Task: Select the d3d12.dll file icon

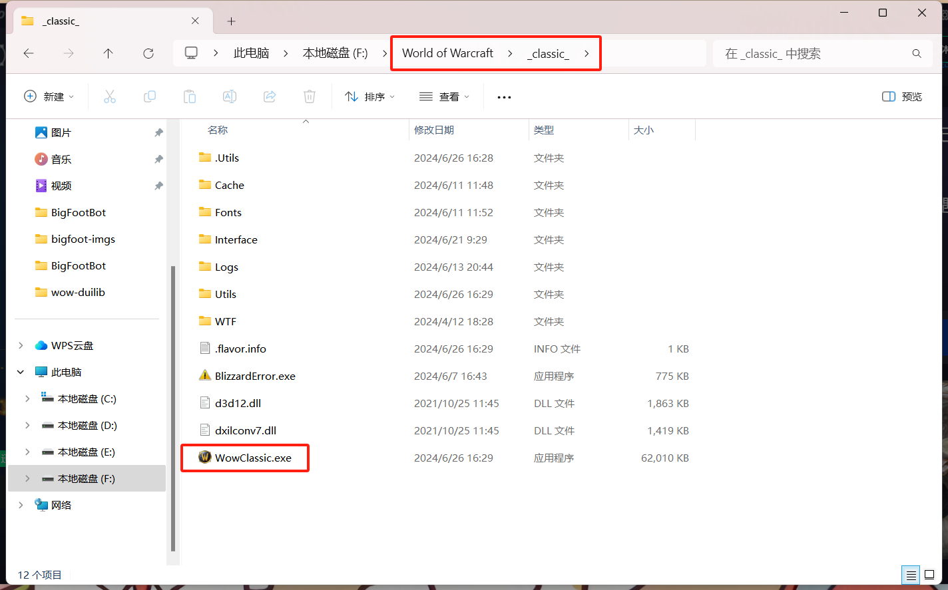Action: click(x=205, y=403)
